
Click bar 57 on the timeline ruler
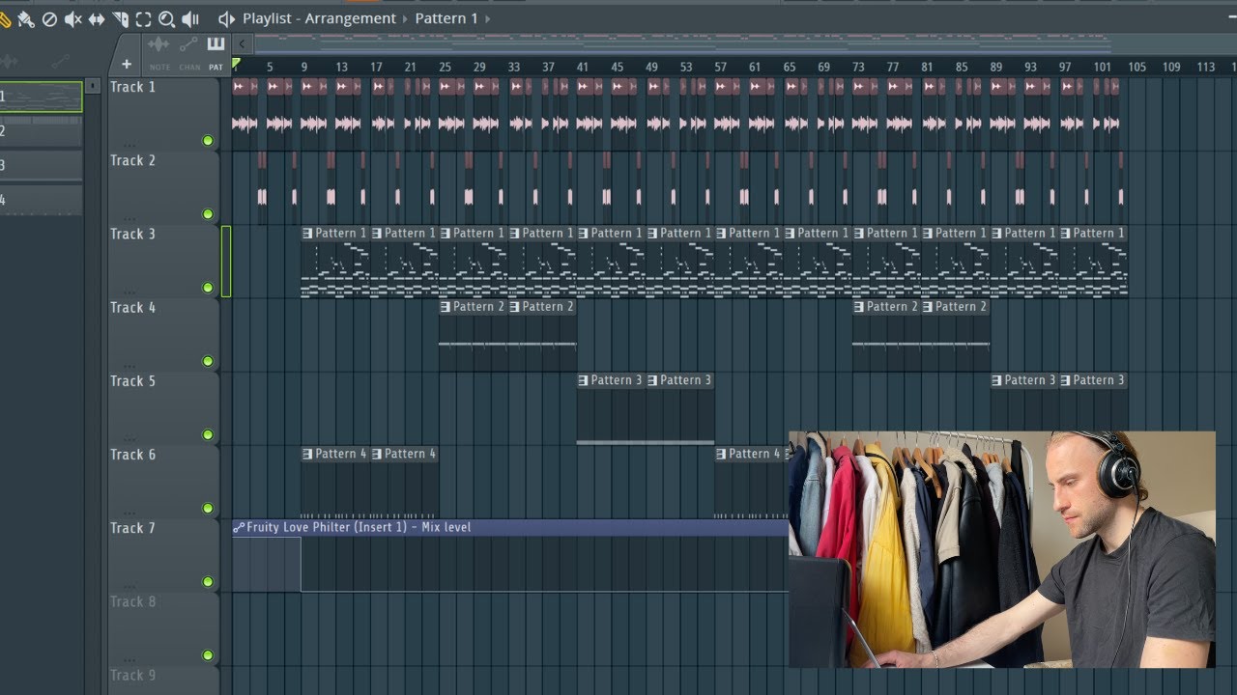(x=721, y=67)
